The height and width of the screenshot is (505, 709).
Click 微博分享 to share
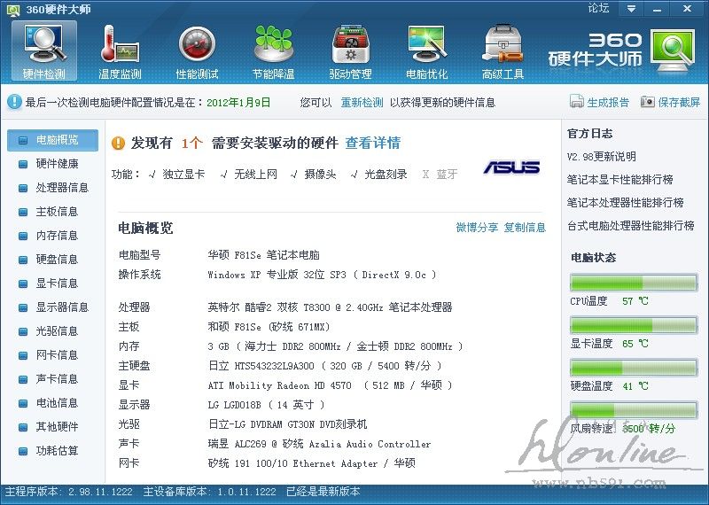tap(477, 228)
